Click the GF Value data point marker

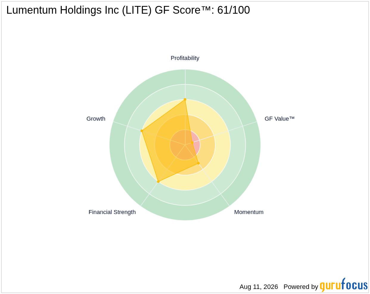pos(192,143)
